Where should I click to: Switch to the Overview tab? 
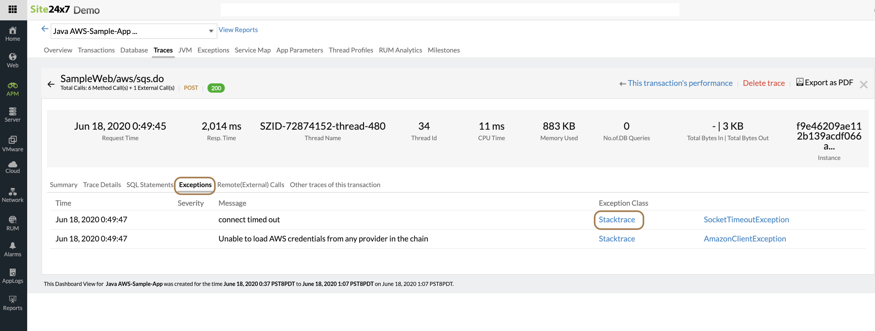click(x=58, y=50)
